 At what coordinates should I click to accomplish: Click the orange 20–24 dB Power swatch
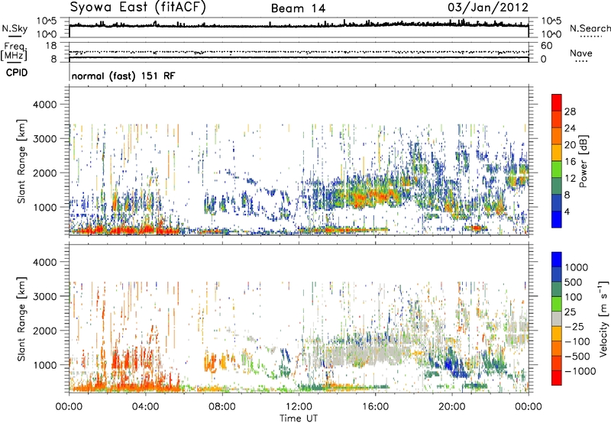click(557, 137)
